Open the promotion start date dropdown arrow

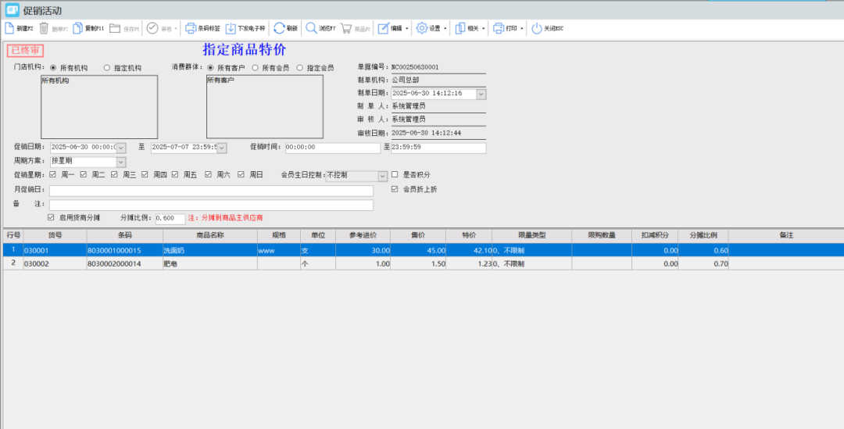(x=121, y=148)
